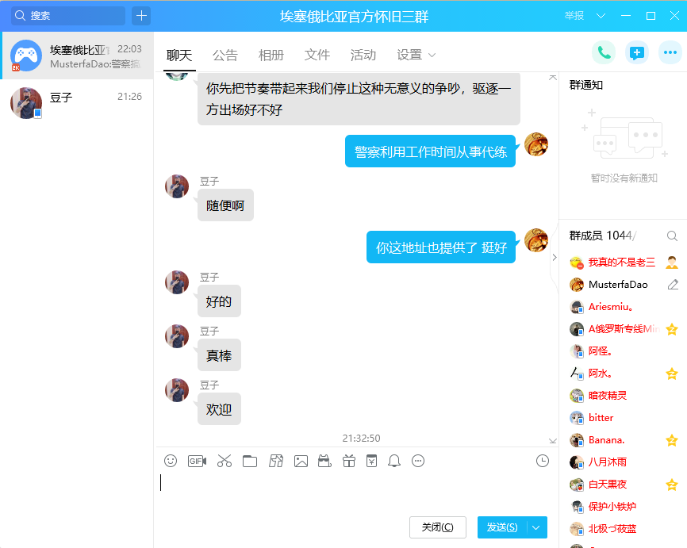Expand the 设置 dropdown menu
687x548 pixels.
(416, 56)
